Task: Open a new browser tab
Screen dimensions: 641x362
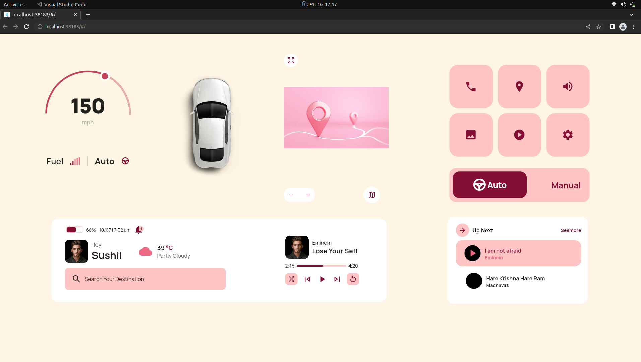Action: pyautogui.click(x=88, y=15)
